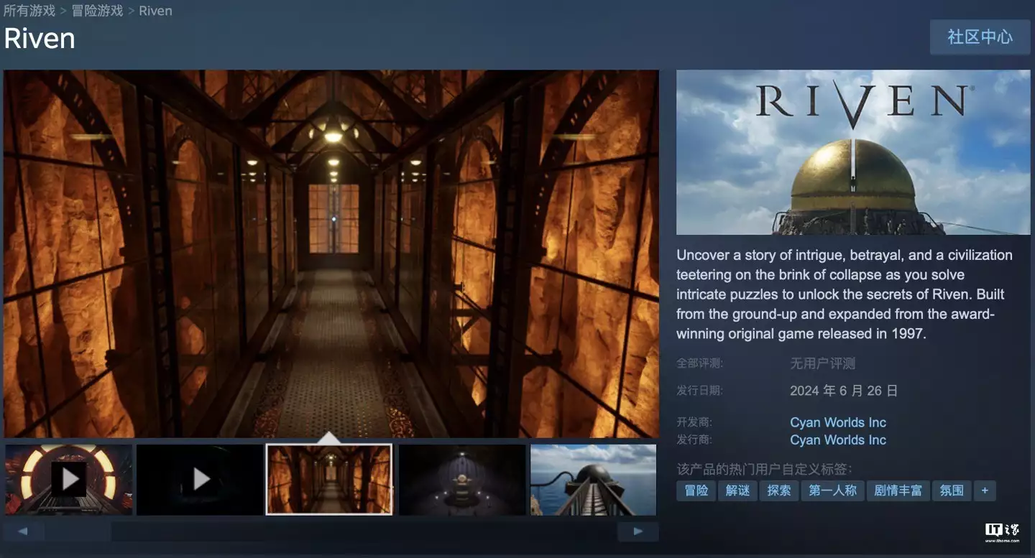Click the 开发商 label
The width and height of the screenshot is (1035, 558).
(x=694, y=422)
